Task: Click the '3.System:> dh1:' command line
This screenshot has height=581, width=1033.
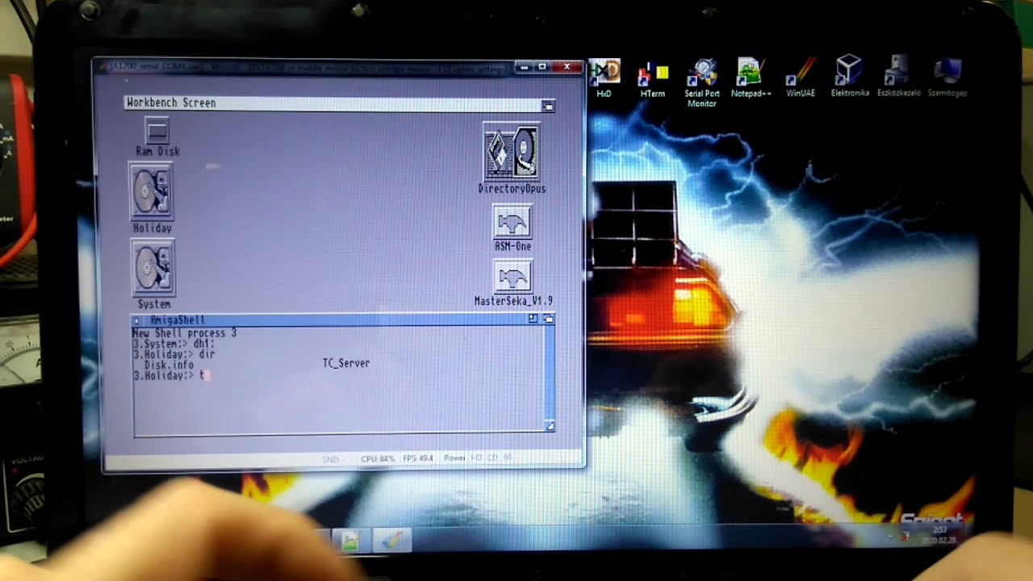Action: (174, 343)
